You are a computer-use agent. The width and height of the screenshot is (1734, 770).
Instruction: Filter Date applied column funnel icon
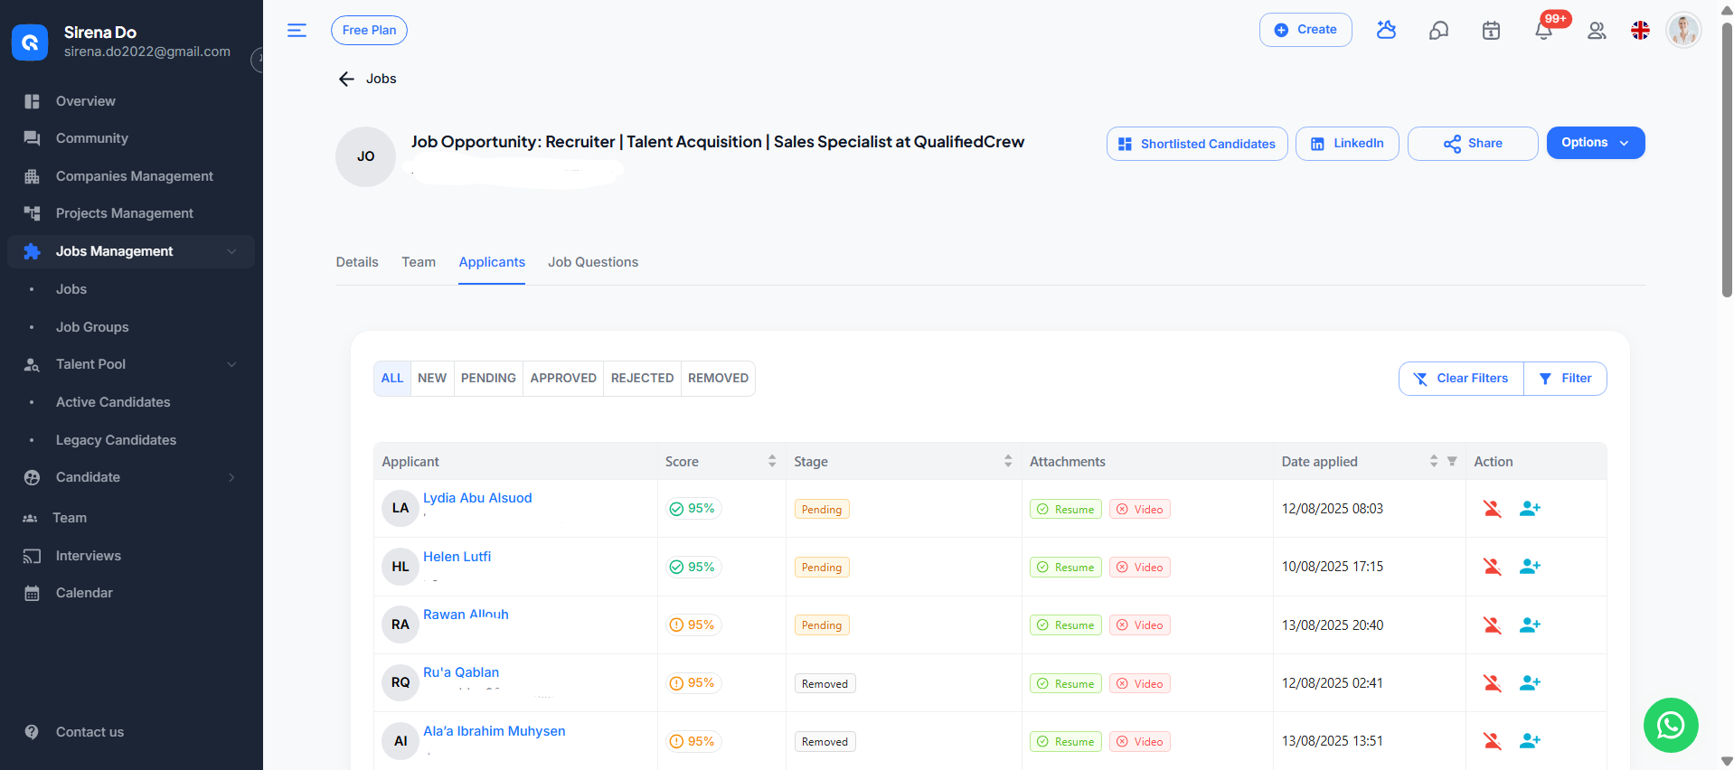(x=1452, y=462)
